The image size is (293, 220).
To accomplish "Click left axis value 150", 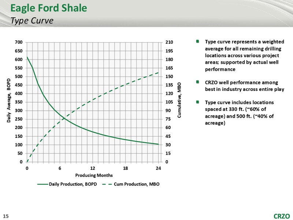I will tap(19, 136).
